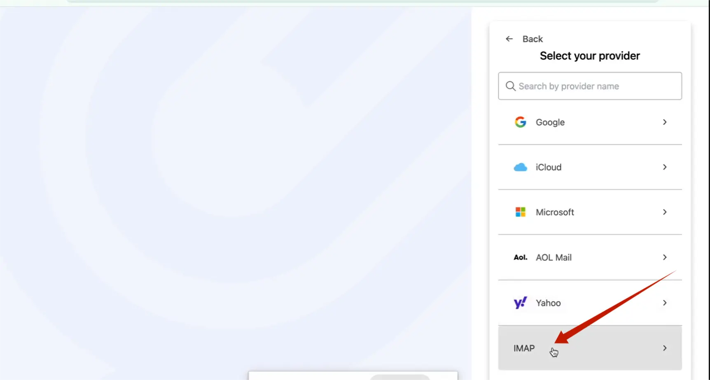The image size is (710, 380).
Task: Click the Back text link
Action: click(532, 39)
